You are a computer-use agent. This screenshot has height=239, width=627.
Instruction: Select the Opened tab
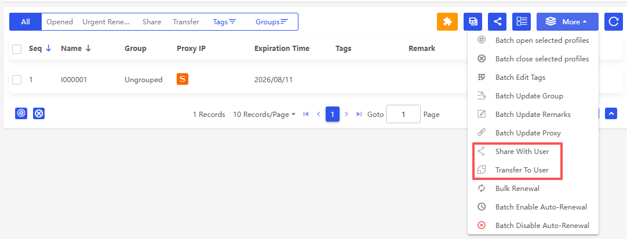[60, 22]
